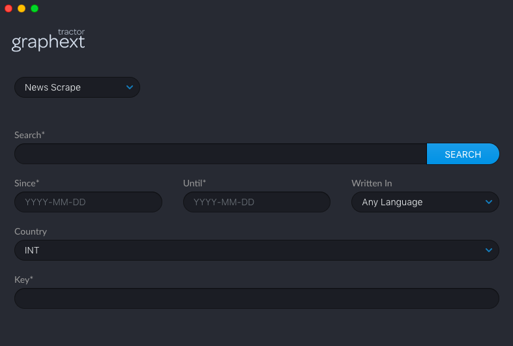Select the Until date field
Viewport: 513px width, 346px height.
pos(257,202)
